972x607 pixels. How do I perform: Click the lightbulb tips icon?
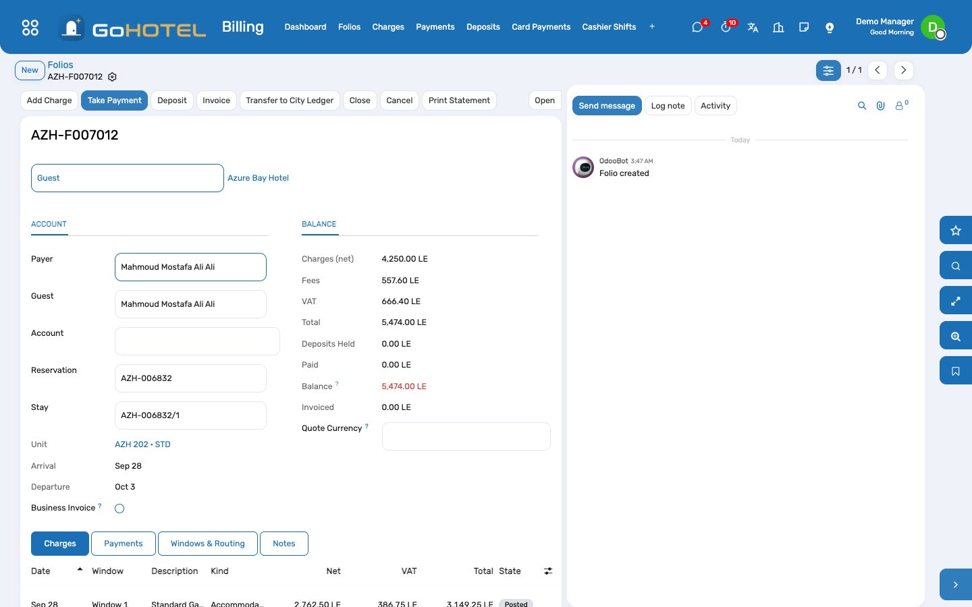click(830, 28)
